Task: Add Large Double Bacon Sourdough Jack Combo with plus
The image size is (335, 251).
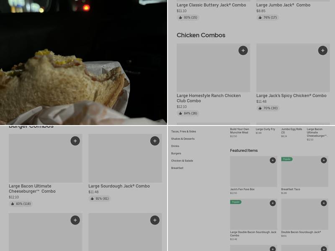Action: [273, 203]
